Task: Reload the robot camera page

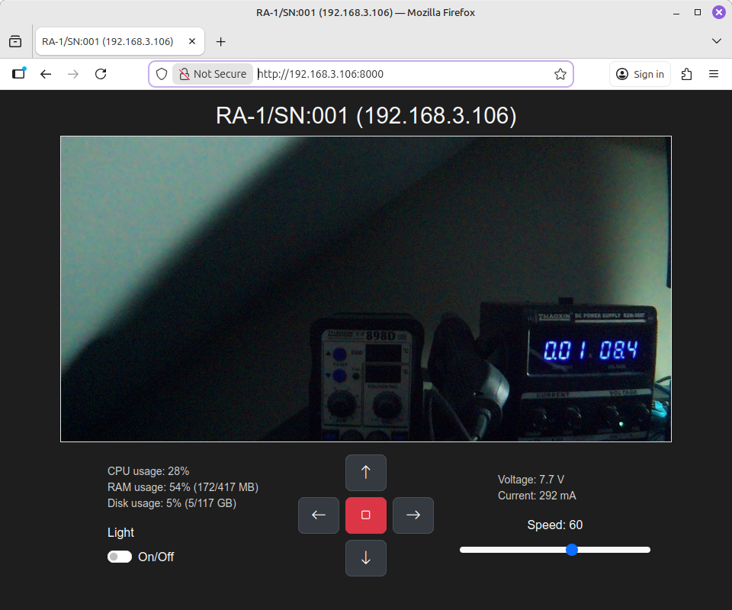Action: pos(101,74)
